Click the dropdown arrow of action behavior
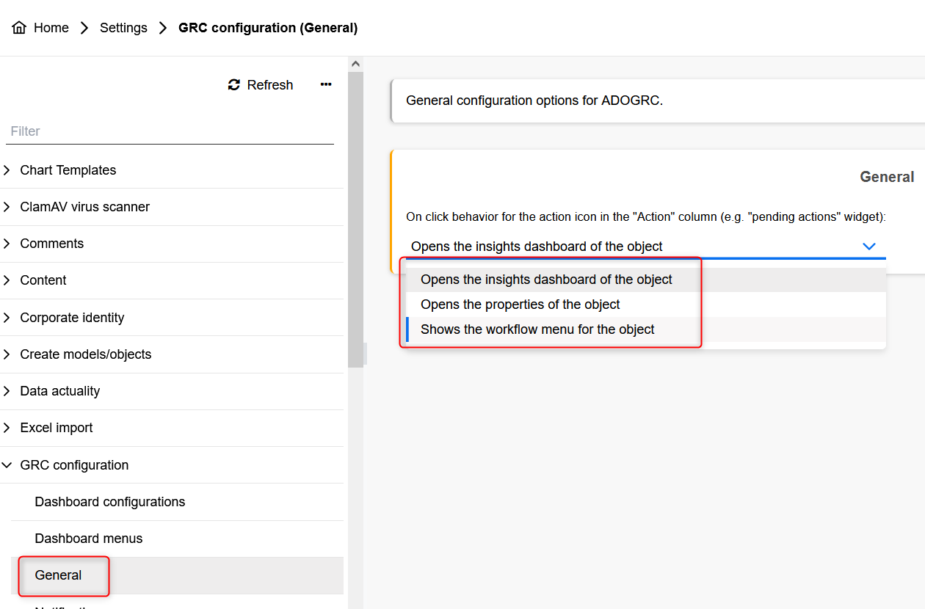The image size is (925, 609). [x=869, y=247]
